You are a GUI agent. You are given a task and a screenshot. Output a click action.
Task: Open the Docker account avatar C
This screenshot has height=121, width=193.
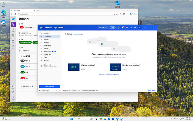pyautogui.click(x=140, y=28)
